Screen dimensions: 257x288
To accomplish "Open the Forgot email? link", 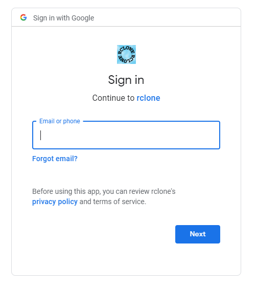I will pyautogui.click(x=55, y=159).
